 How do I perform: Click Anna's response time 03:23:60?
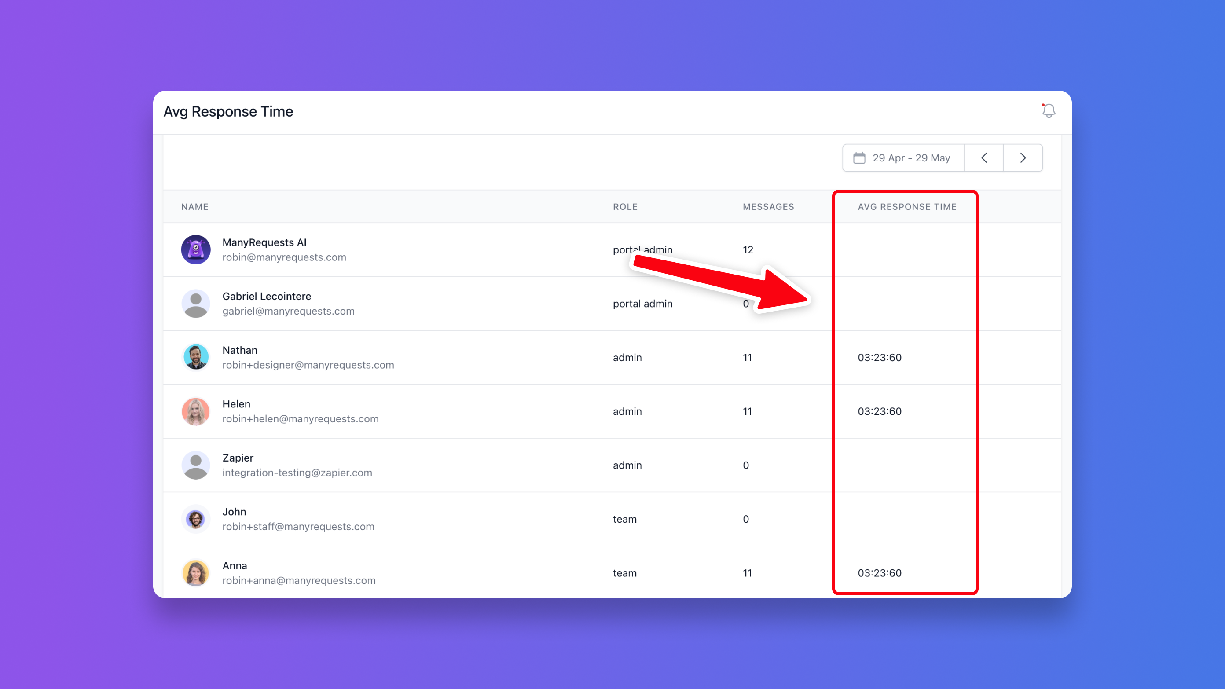coord(879,573)
